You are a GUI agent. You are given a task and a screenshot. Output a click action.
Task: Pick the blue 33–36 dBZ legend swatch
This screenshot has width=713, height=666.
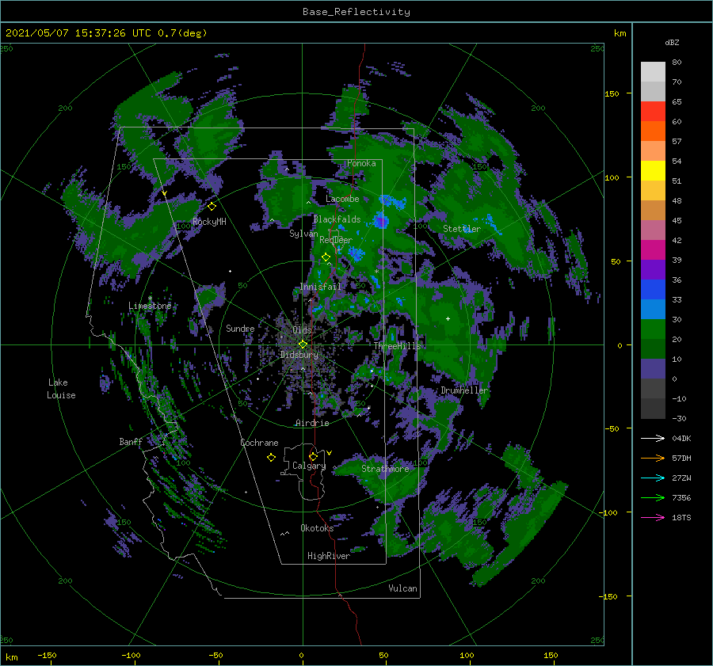[653, 290]
